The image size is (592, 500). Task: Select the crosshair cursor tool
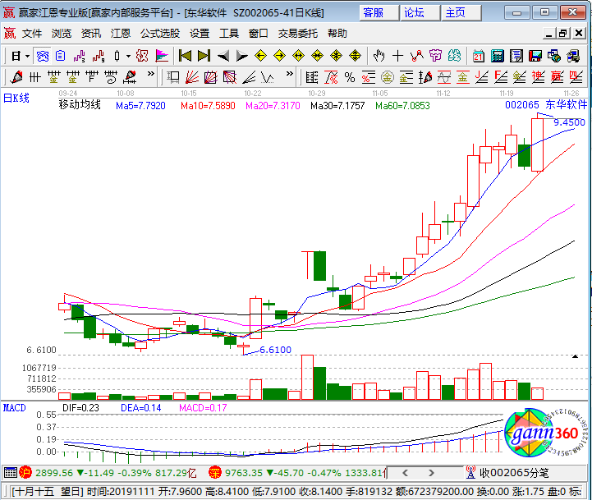point(397,57)
